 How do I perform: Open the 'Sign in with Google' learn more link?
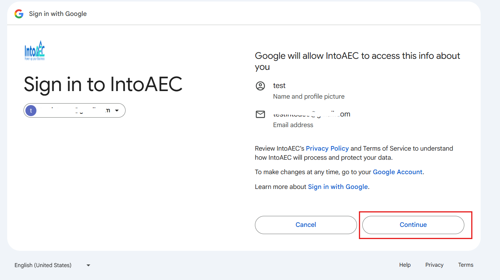pyautogui.click(x=338, y=187)
